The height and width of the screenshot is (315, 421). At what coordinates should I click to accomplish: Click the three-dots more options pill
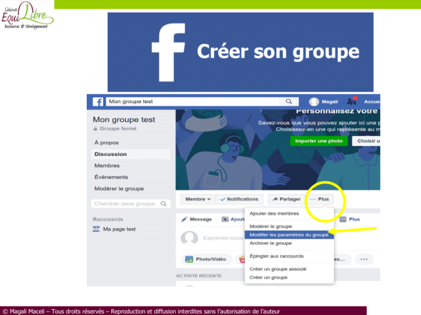coord(364,259)
